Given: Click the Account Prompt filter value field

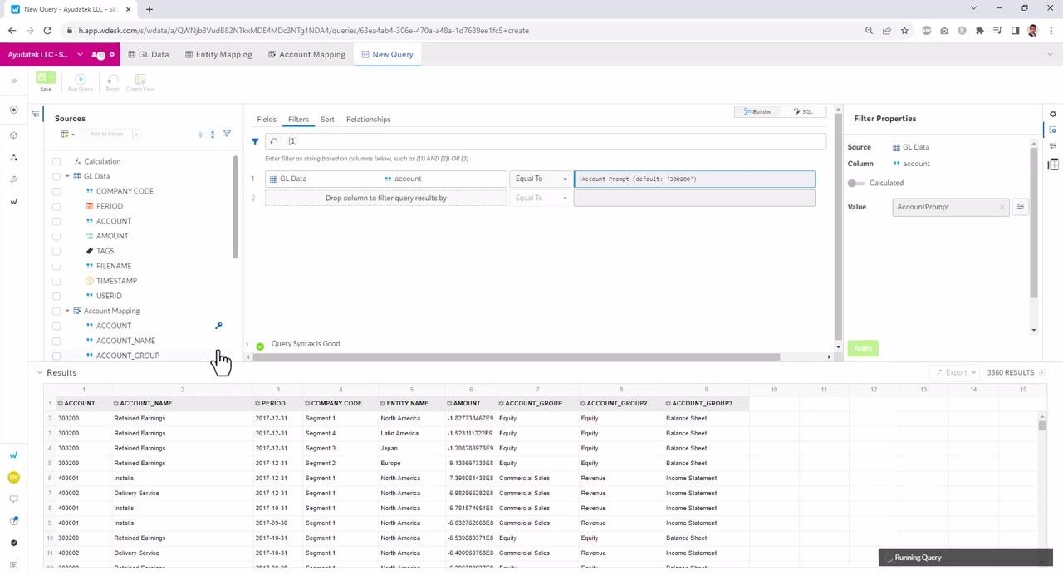Looking at the screenshot, I should [694, 179].
